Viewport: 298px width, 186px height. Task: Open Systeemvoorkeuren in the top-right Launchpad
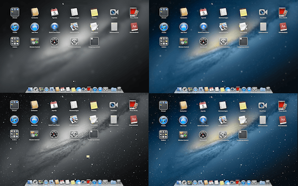223,41
